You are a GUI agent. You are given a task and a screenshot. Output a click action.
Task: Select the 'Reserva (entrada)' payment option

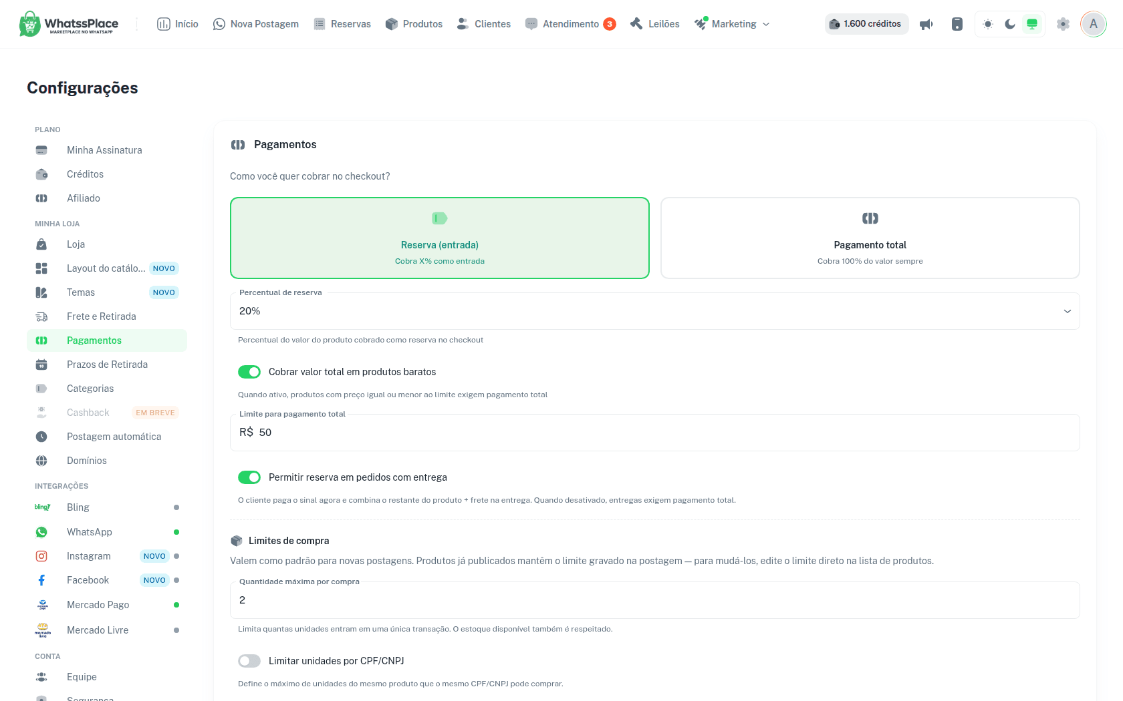point(440,238)
